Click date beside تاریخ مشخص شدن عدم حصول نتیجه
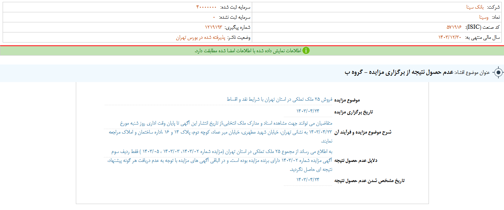The image size is (504, 210). 308,179
